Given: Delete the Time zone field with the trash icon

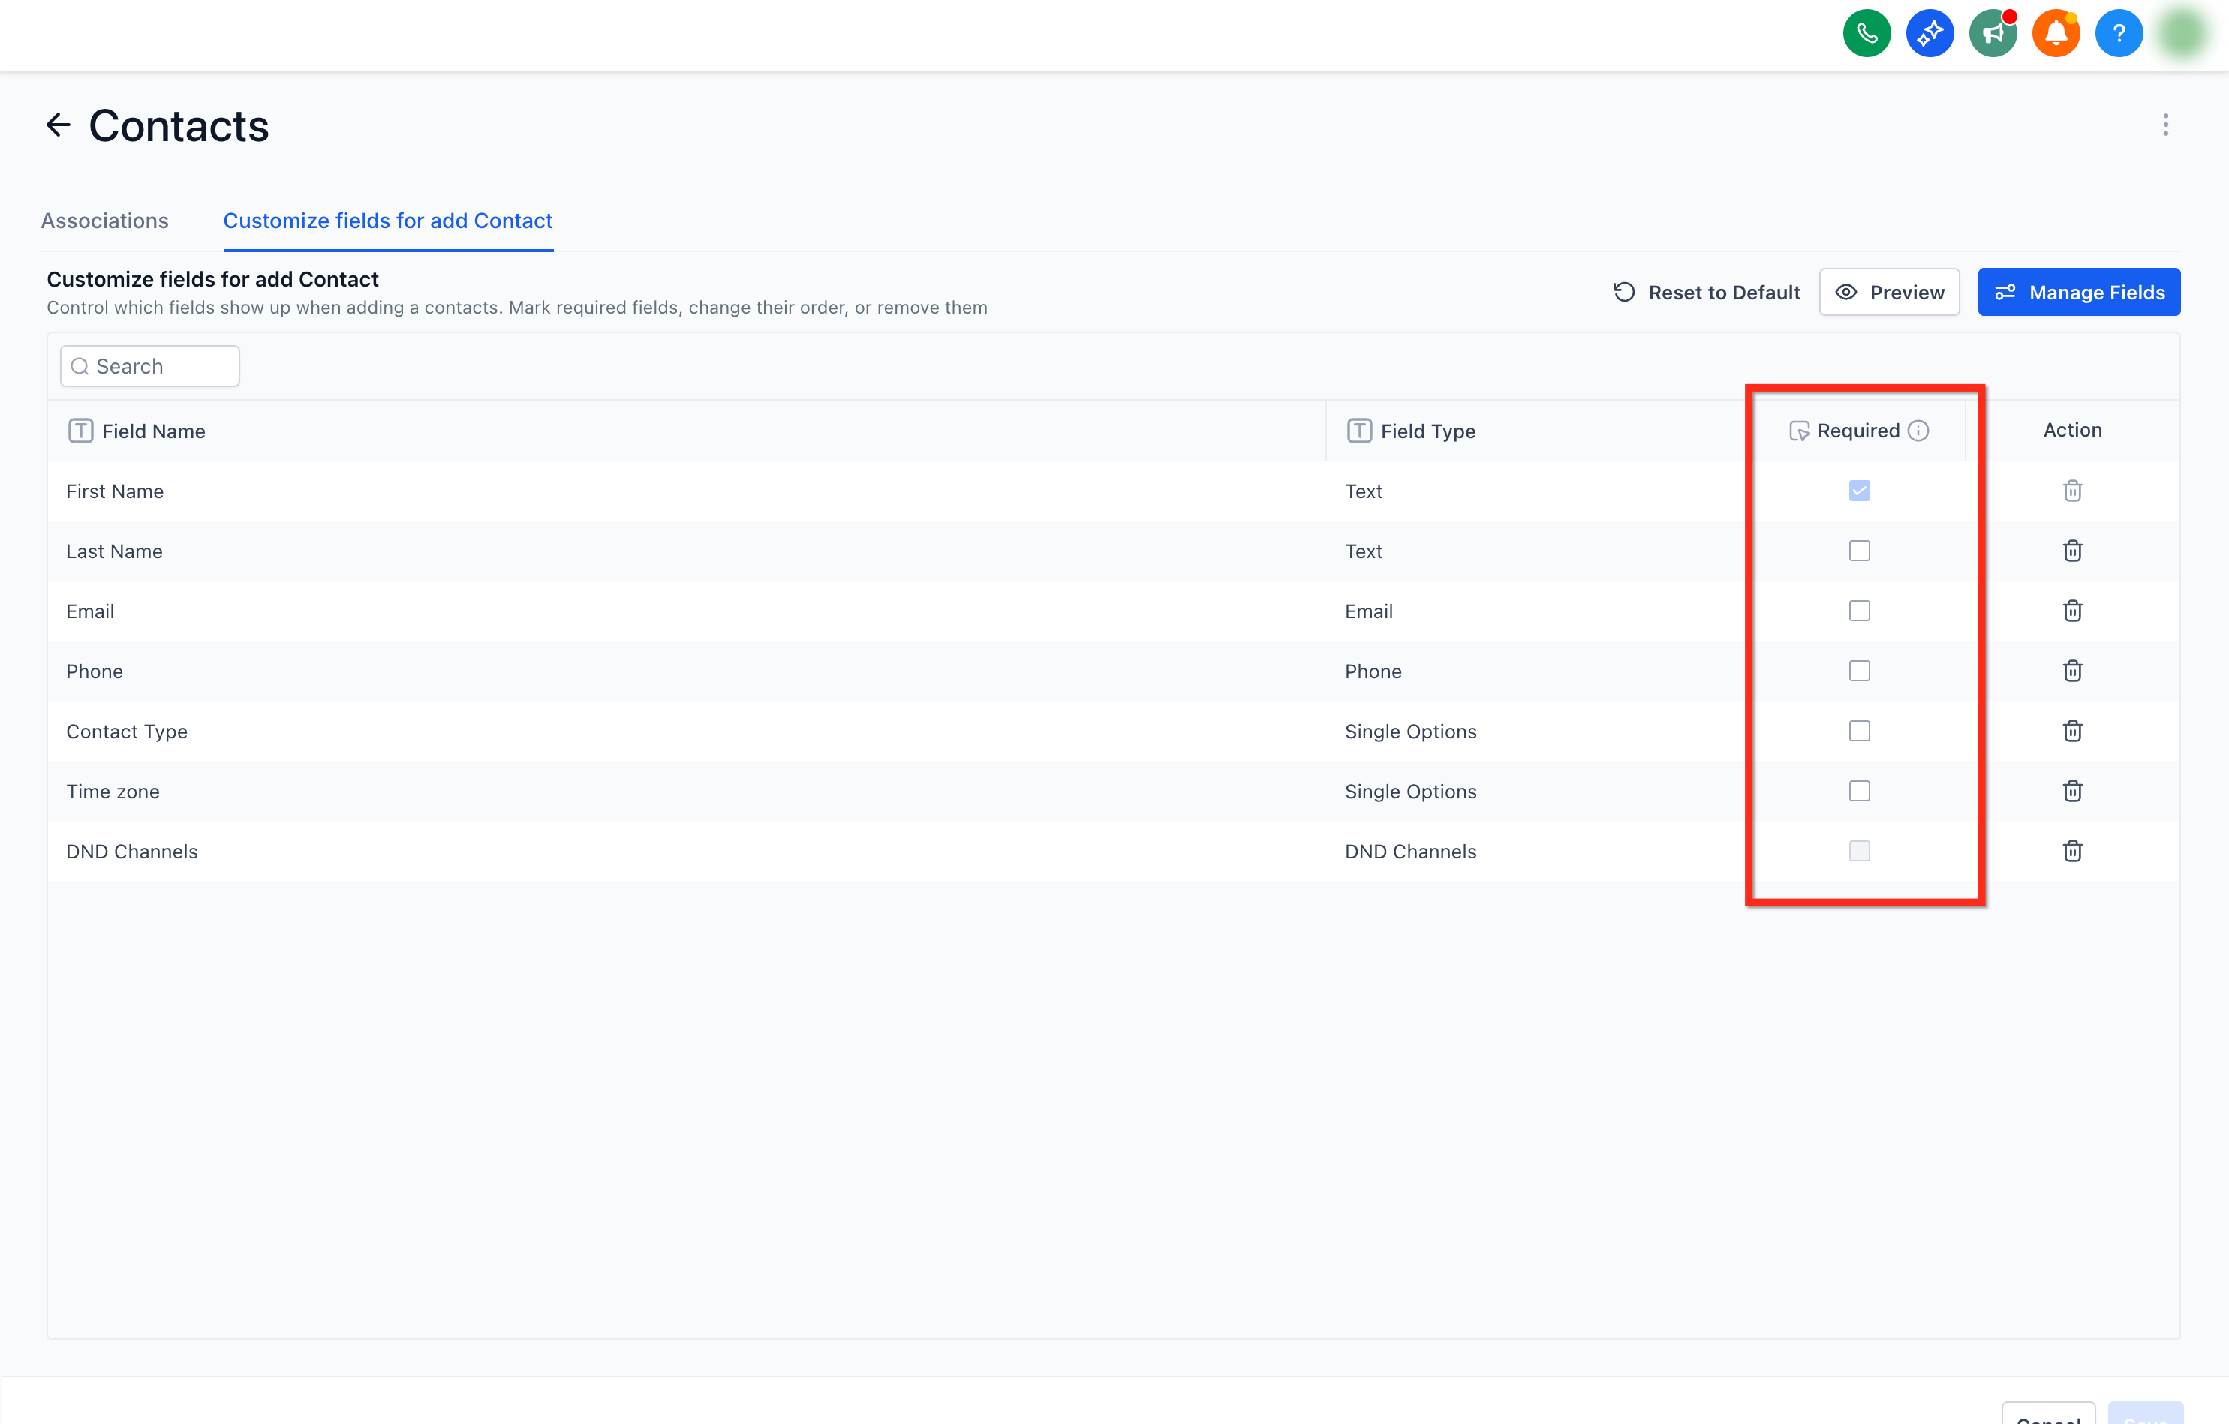Looking at the screenshot, I should [2071, 791].
